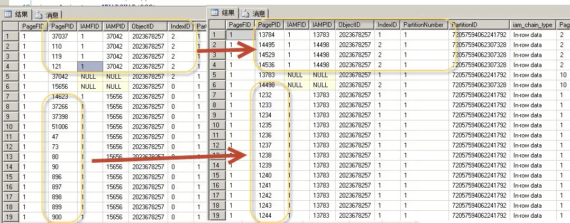
Task: Click the PagePID column header in the right grid
Action: pos(270,25)
